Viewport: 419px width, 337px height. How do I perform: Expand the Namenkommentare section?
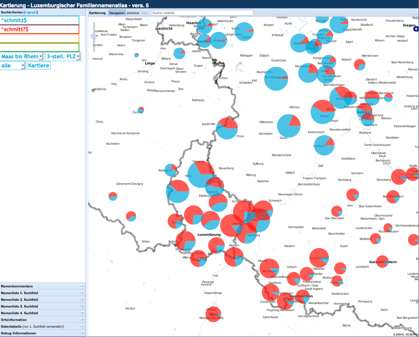[83, 286]
